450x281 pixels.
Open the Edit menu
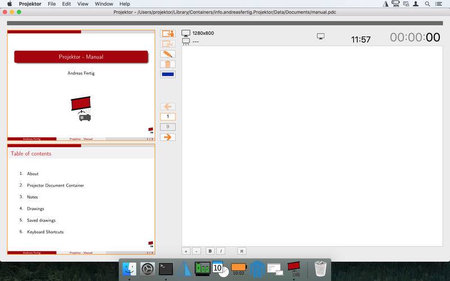66,4
